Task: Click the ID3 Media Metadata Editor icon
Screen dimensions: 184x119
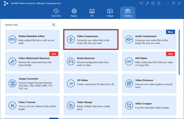Action: pos(12,39)
